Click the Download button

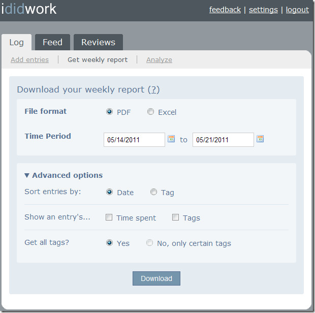pos(156,278)
